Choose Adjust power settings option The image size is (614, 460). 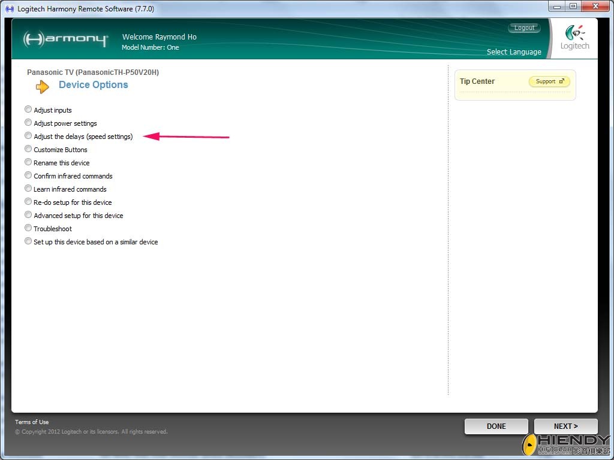click(28, 123)
